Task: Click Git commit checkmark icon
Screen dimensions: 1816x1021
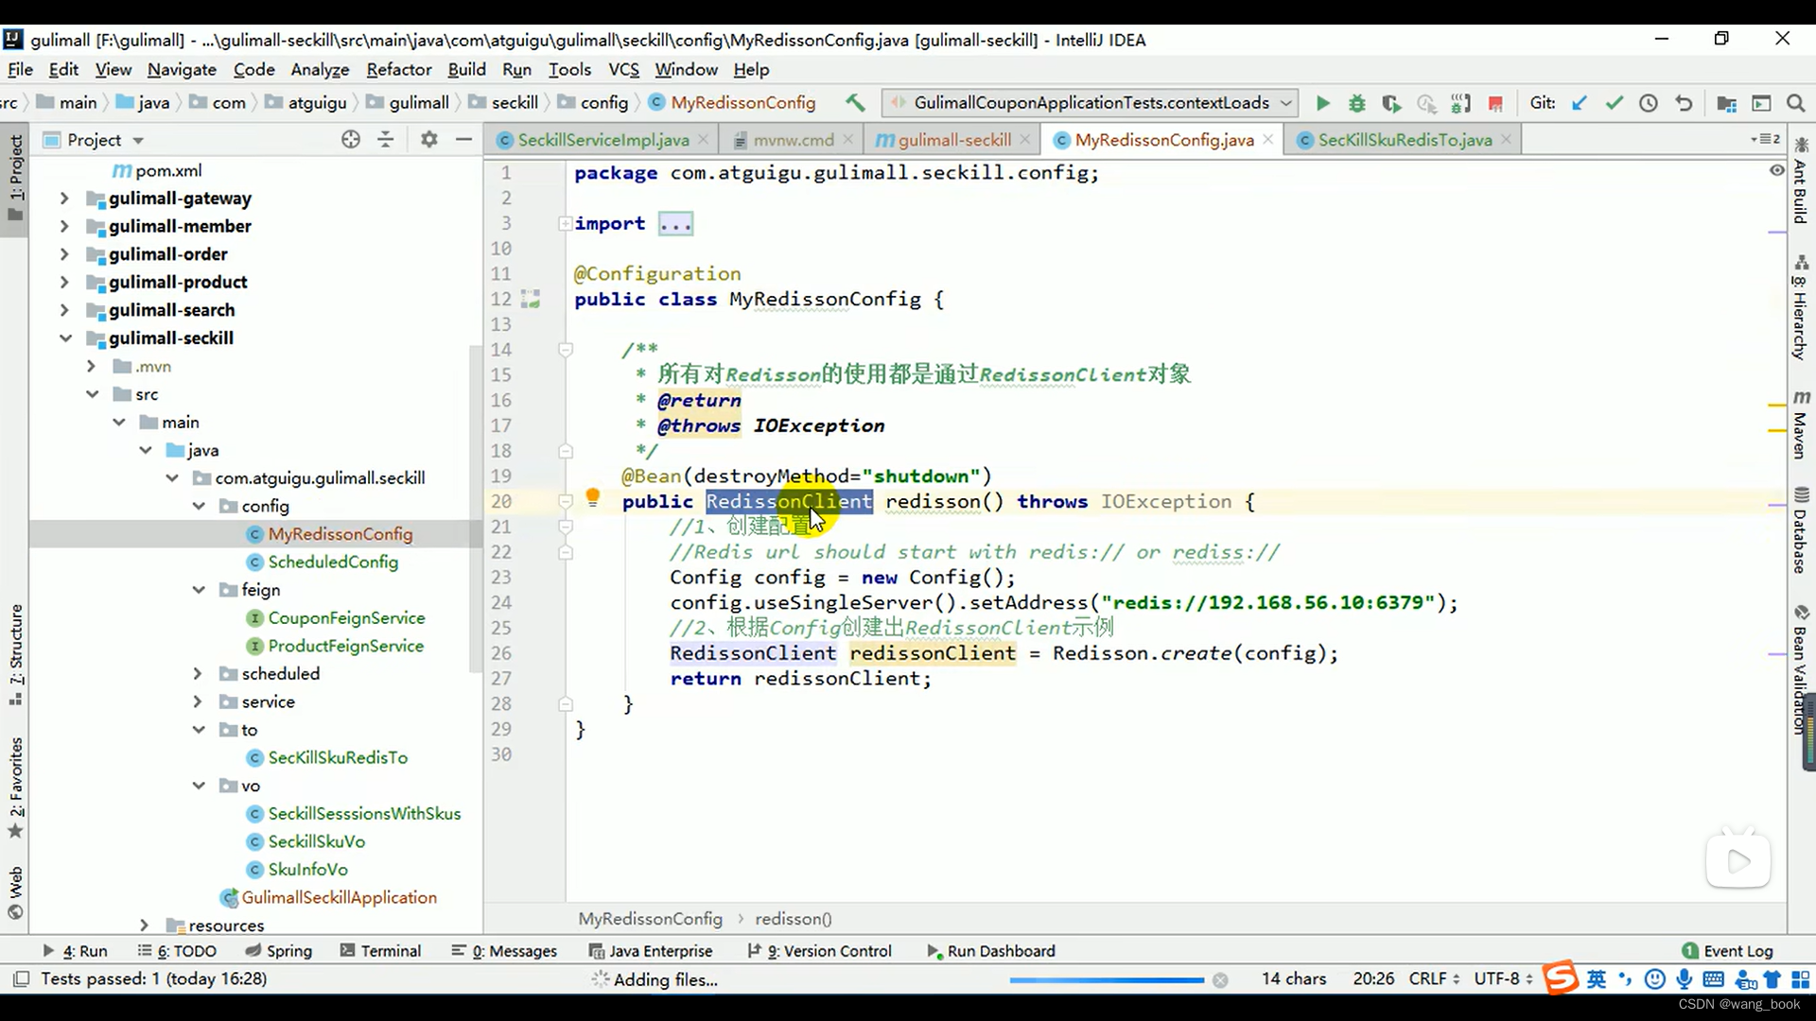Action: pos(1614,103)
